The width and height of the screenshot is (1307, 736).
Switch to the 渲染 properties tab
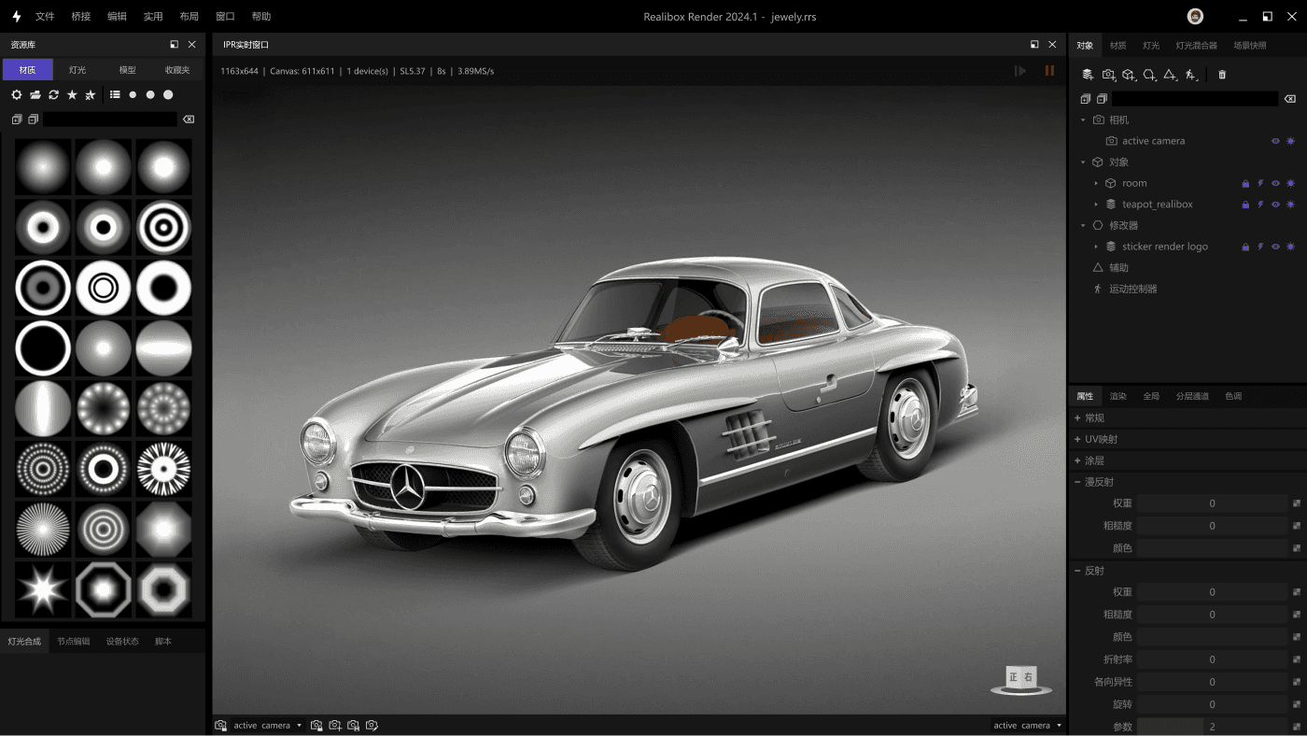point(1118,396)
